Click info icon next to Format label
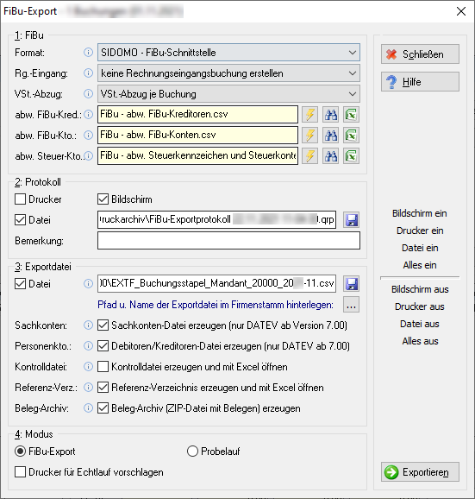475x499 pixels. click(x=88, y=52)
